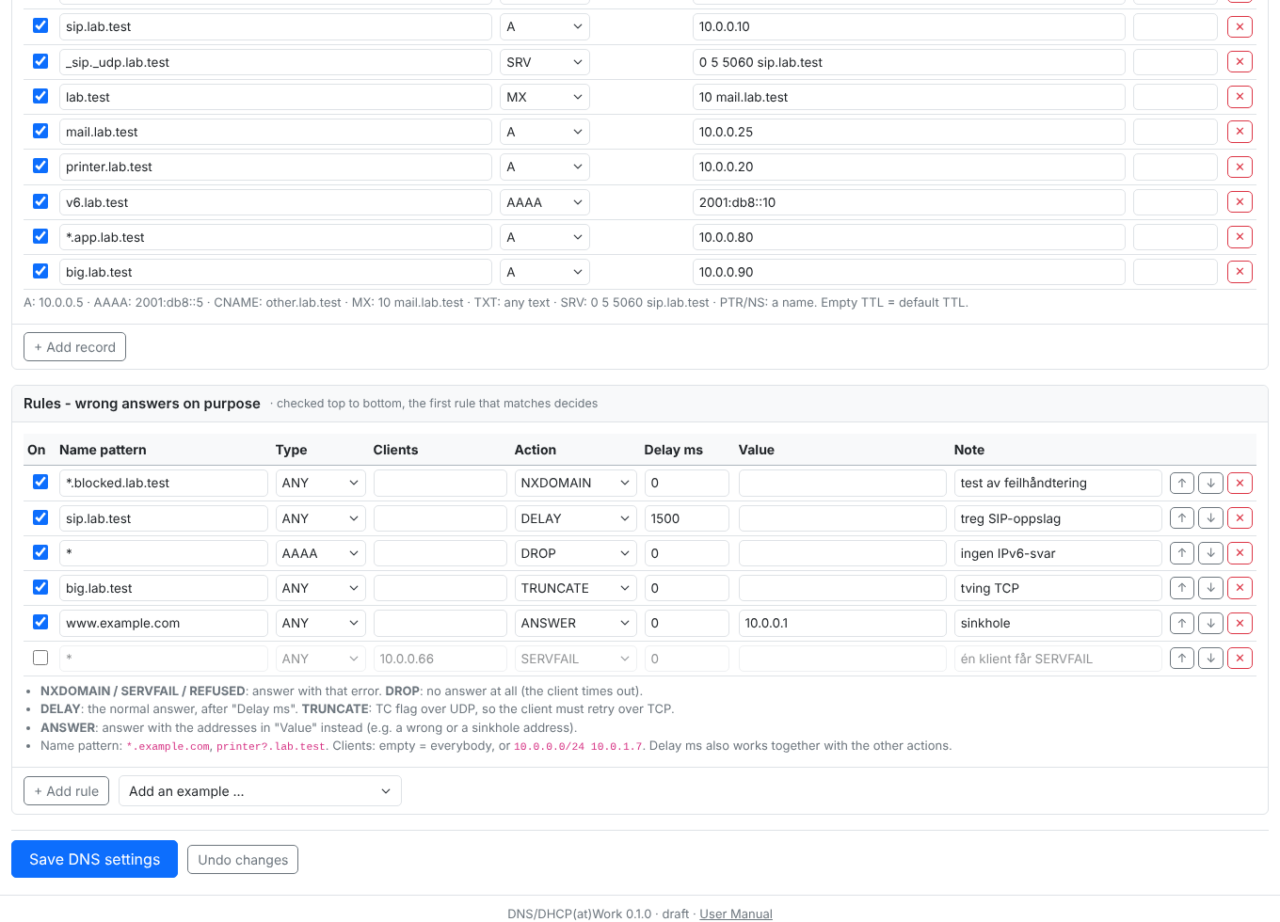Delete the ingen IPv6-svar rule
This screenshot has height=922, width=1280.
coord(1240,553)
